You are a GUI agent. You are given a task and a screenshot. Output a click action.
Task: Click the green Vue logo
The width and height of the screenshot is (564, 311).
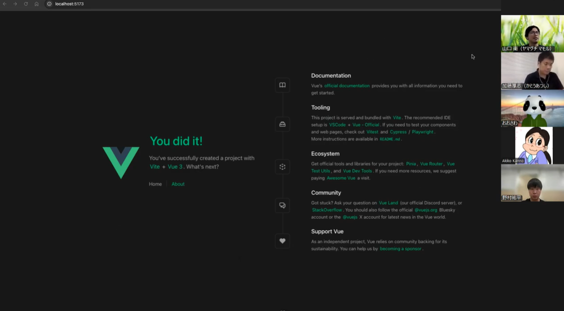121,162
